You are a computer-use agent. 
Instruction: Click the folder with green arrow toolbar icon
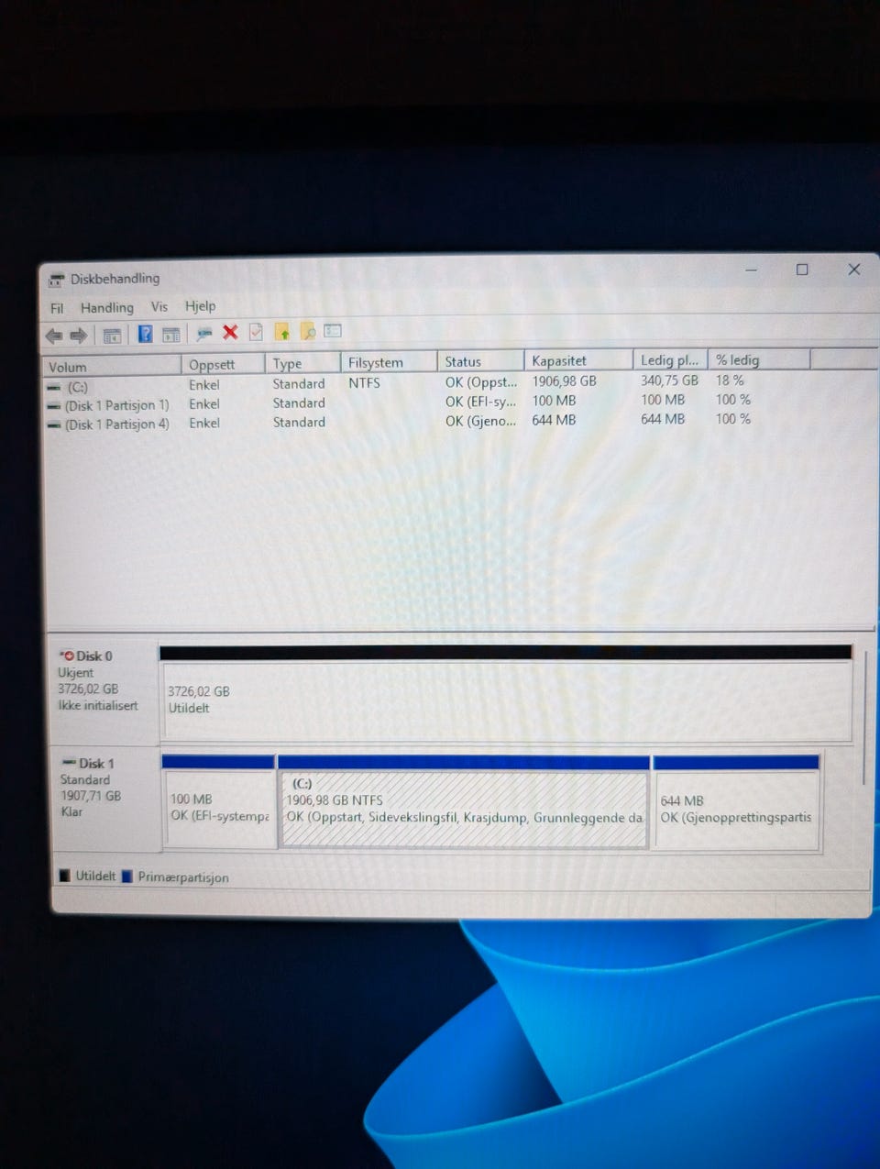point(282,332)
